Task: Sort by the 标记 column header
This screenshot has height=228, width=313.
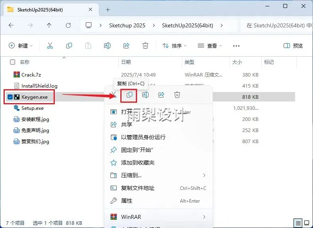Action: tap(269, 62)
